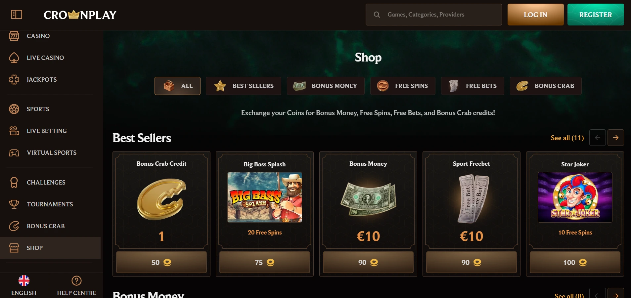Screen dimensions: 631x298
Task: Open See all (11) link
Action: pos(567,138)
